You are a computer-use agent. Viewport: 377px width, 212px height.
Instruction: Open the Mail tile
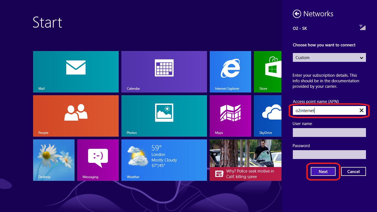(x=76, y=71)
